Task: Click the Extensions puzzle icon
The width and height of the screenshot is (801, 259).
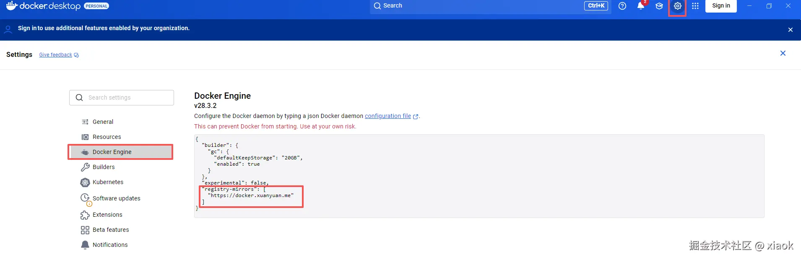Action: pos(85,215)
